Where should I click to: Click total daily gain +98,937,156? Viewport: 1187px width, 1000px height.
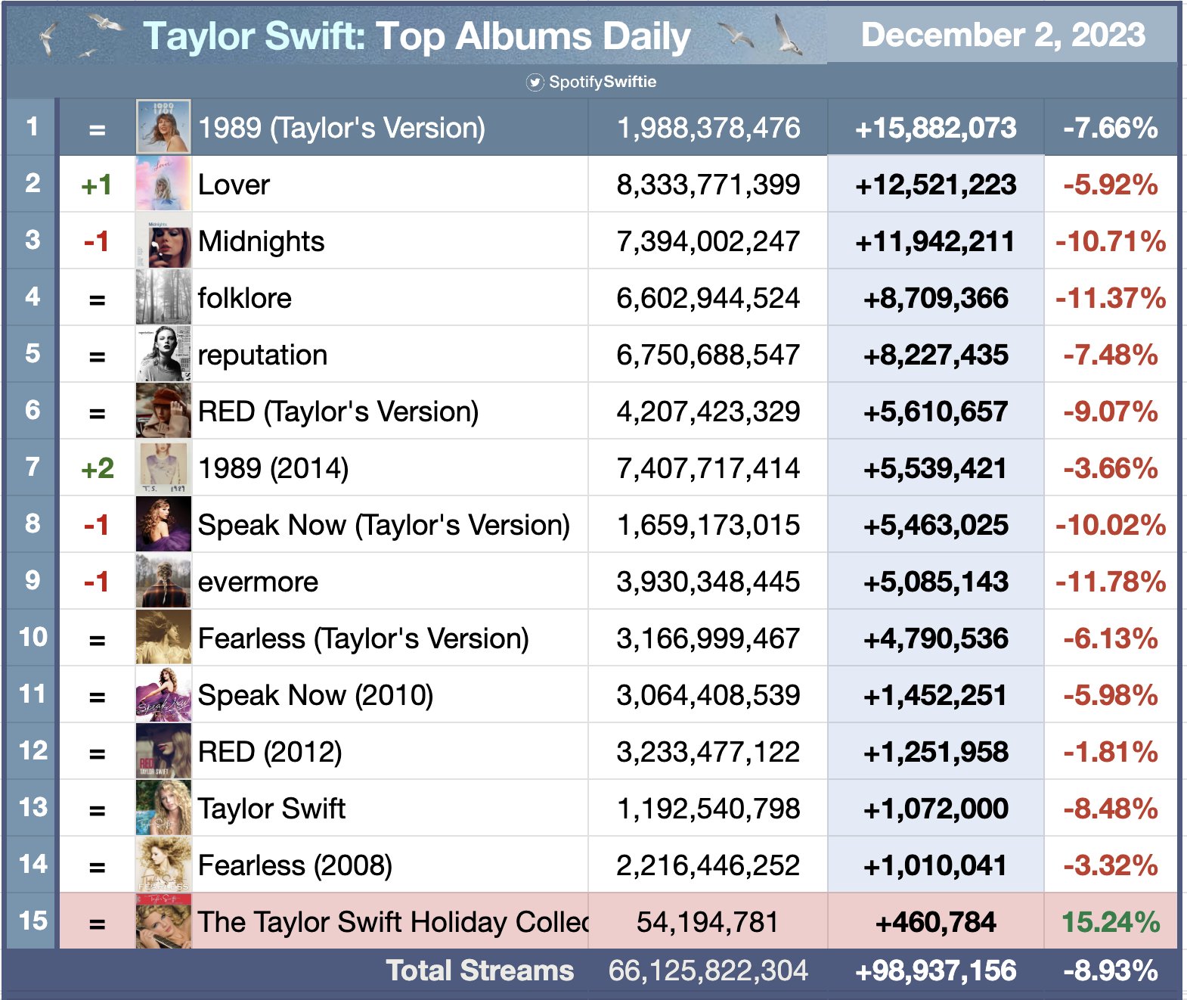coord(936,971)
